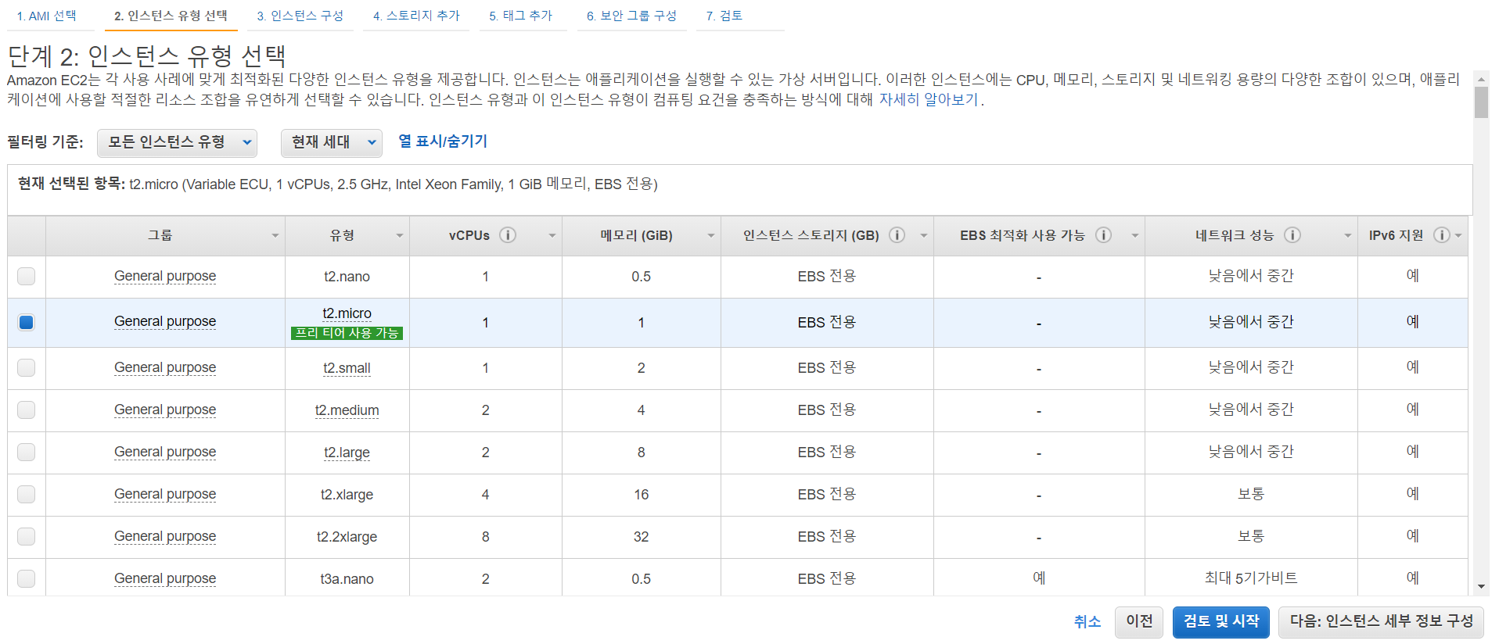Click the t2.nano type cell
Image resolution: width=1499 pixels, height=644 pixels.
(x=347, y=277)
